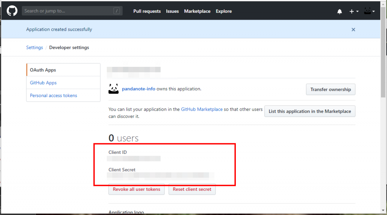This screenshot has height=215, width=387.
Task: Click the pandanote-info panda avatar
Action: (113, 89)
